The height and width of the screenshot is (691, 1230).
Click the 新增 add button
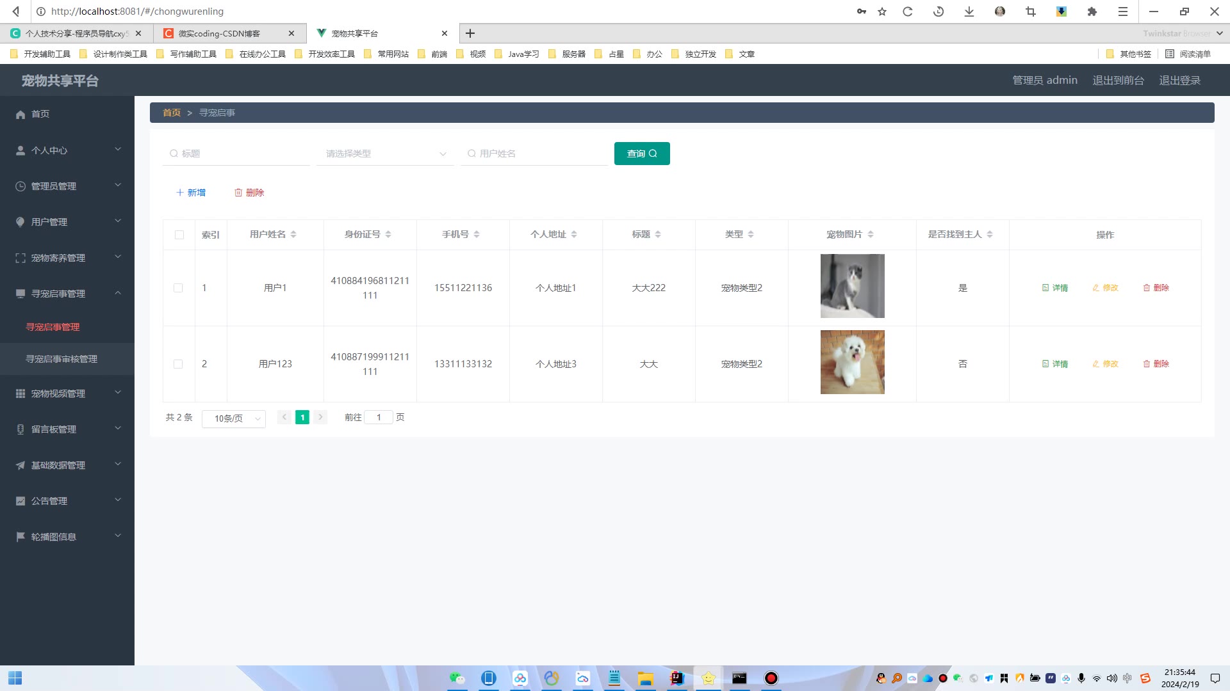pyautogui.click(x=191, y=193)
